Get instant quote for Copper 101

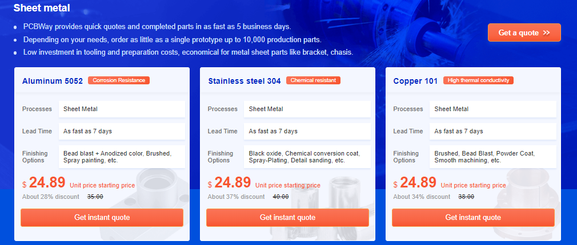click(x=473, y=218)
